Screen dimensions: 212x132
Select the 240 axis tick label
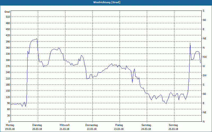coord(8,72)
